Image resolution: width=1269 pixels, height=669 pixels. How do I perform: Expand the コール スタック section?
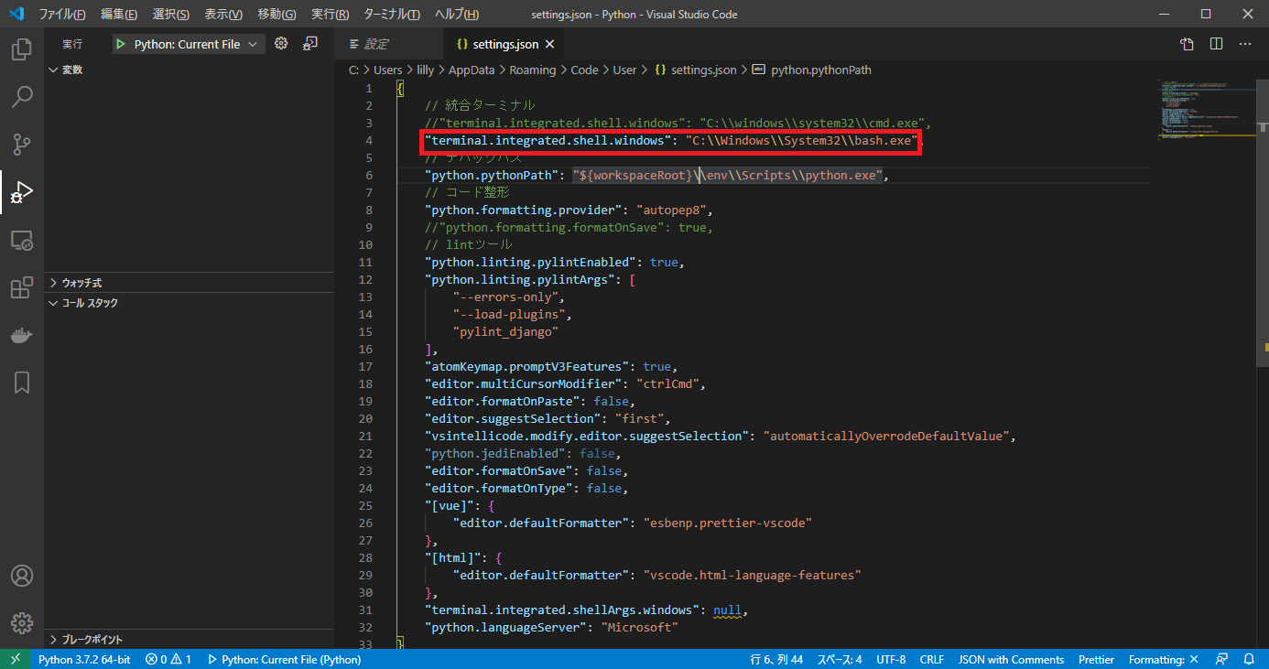[x=190, y=303]
